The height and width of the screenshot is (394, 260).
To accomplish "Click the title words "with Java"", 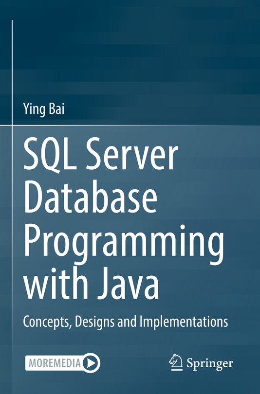I will tap(92, 283).
